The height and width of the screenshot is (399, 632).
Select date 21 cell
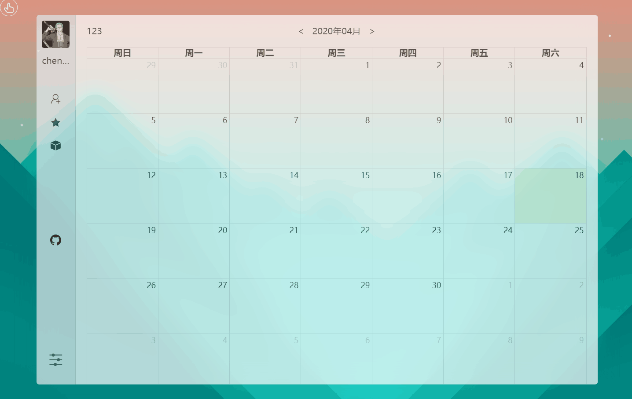click(265, 251)
